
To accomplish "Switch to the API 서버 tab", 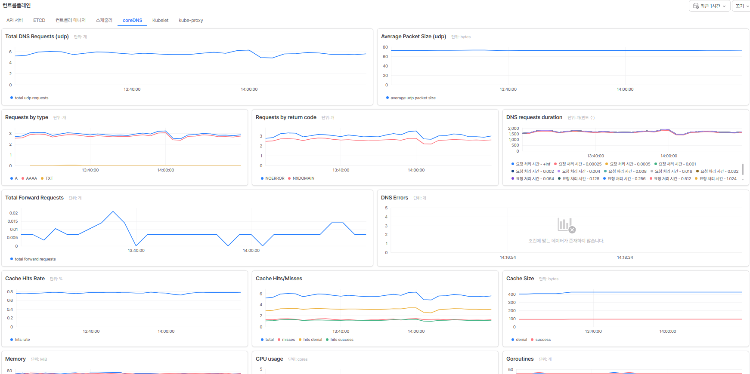I will 15,20.
